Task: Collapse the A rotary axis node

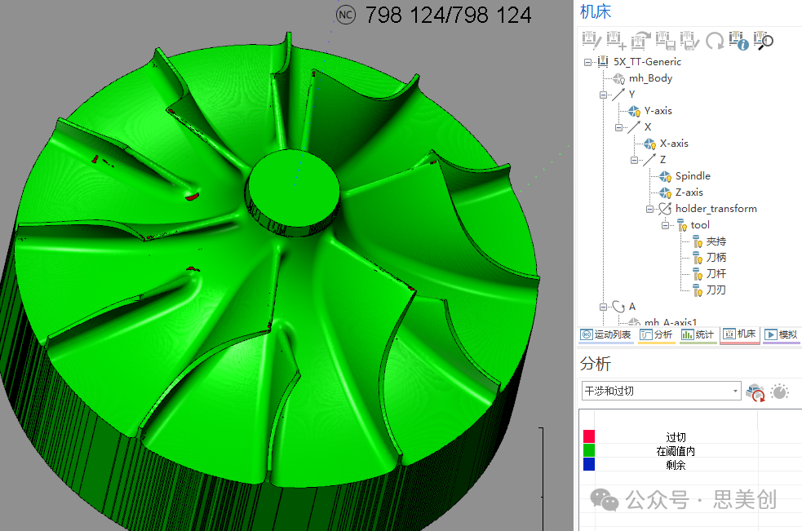Action: tap(603, 307)
